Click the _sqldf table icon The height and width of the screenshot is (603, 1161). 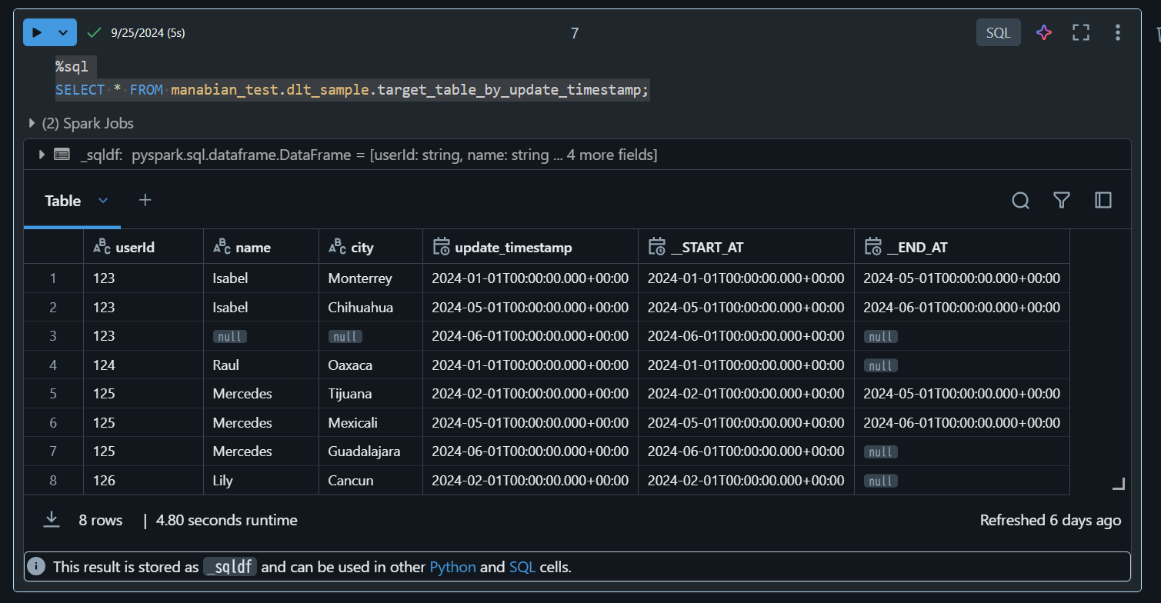[x=62, y=155]
